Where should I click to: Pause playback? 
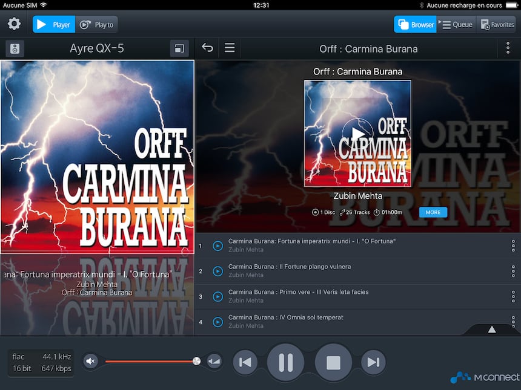coord(285,362)
